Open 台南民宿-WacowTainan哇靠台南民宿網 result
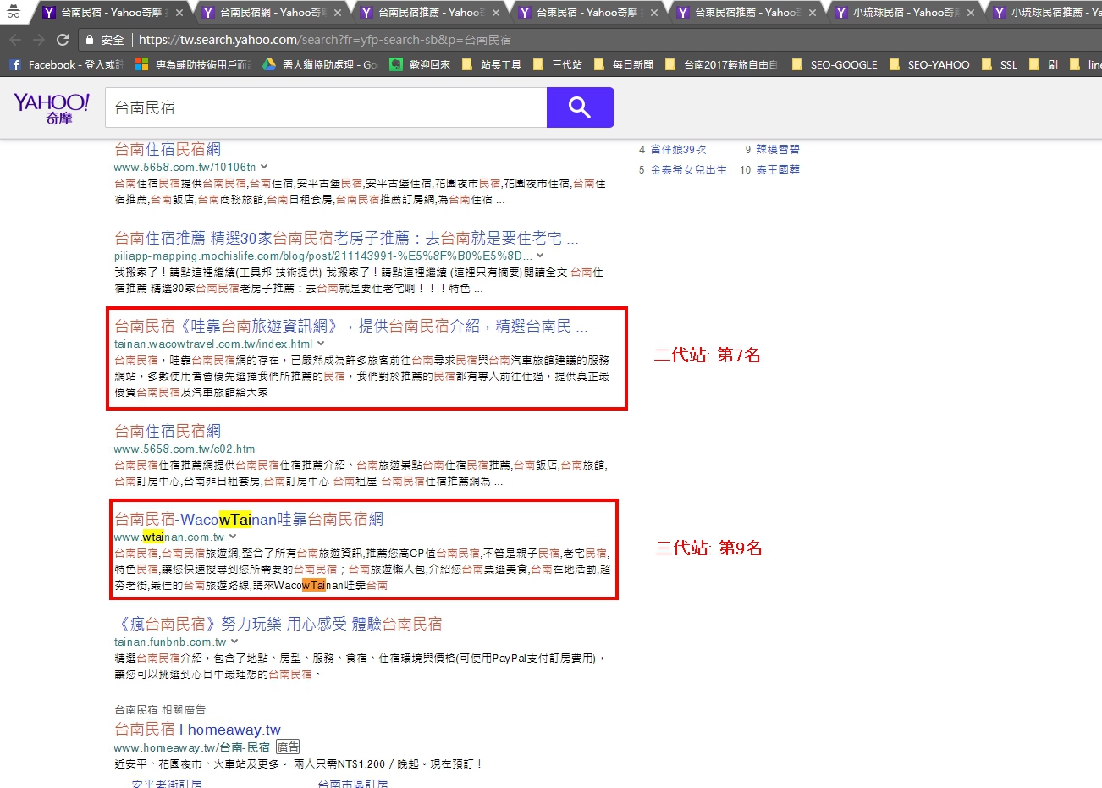Image resolution: width=1102 pixels, height=788 pixels. click(x=249, y=519)
